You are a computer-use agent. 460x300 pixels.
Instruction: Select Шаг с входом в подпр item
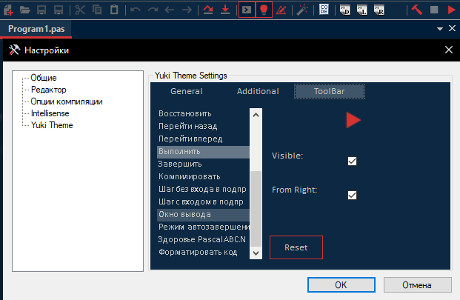point(203,201)
